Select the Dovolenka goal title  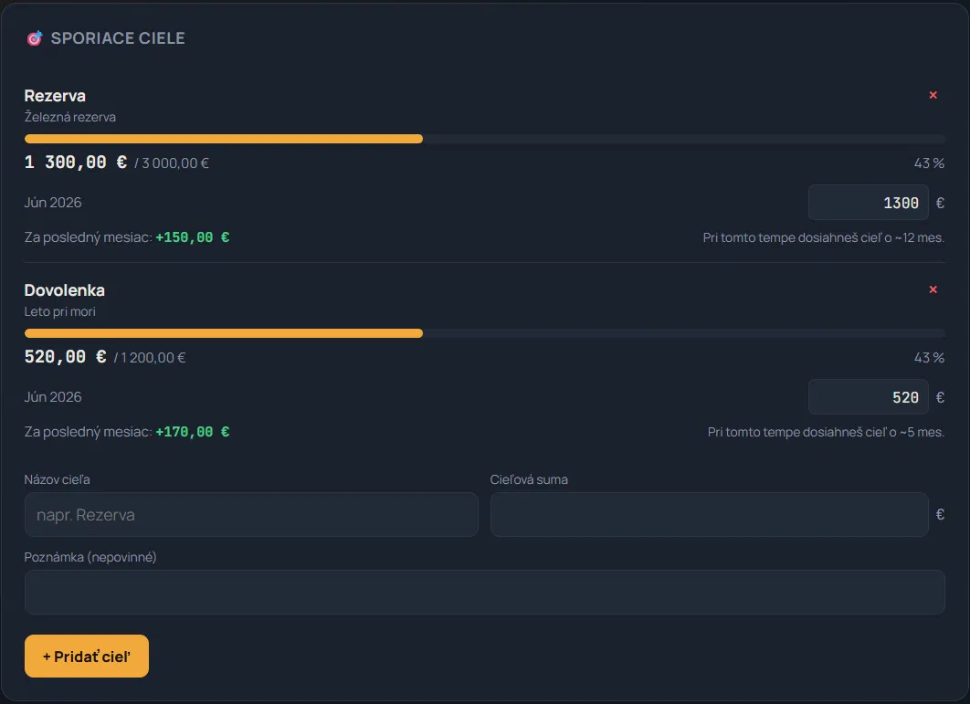(x=64, y=290)
